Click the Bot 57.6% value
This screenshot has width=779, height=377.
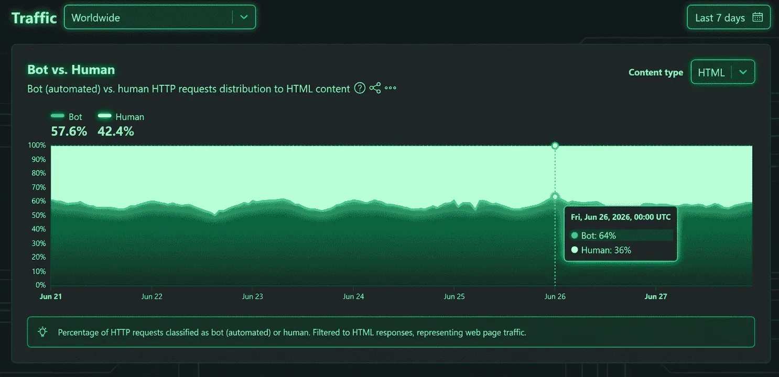coord(69,131)
